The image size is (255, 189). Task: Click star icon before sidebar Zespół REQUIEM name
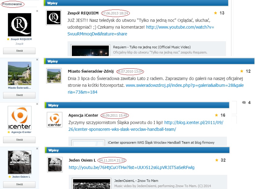point(8,39)
